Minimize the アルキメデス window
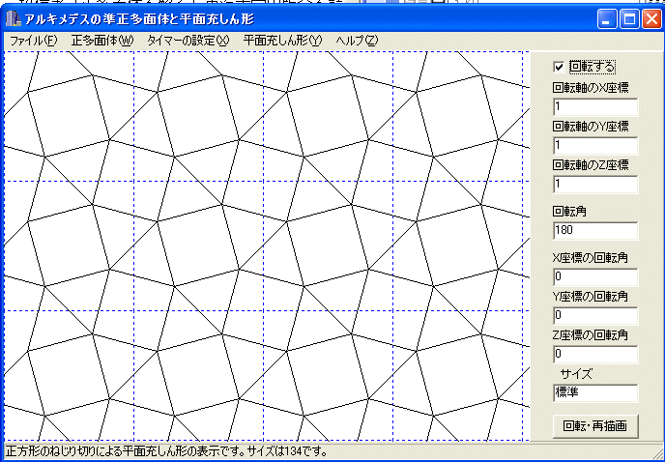Viewport: 665px width, 462px height. 606,18
